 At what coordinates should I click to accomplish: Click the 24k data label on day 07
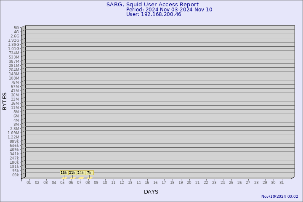80,173
